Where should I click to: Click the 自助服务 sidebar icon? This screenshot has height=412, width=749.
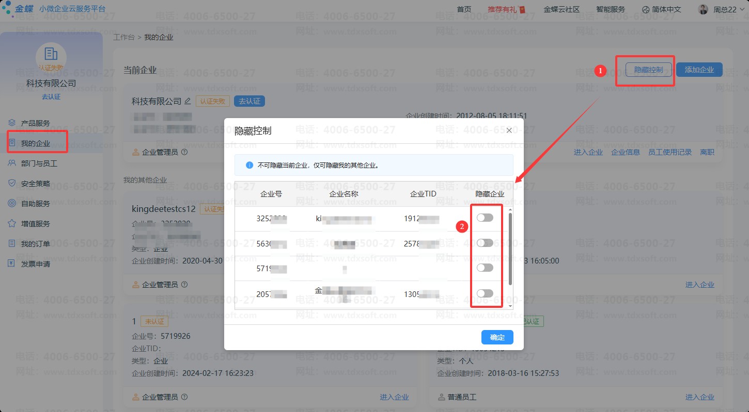(12, 204)
